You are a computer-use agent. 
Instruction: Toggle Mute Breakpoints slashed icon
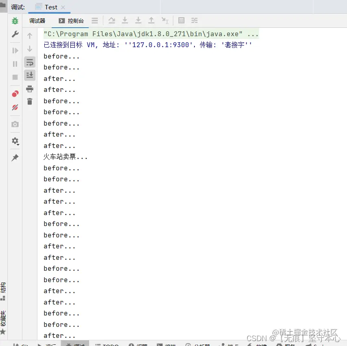(15, 107)
